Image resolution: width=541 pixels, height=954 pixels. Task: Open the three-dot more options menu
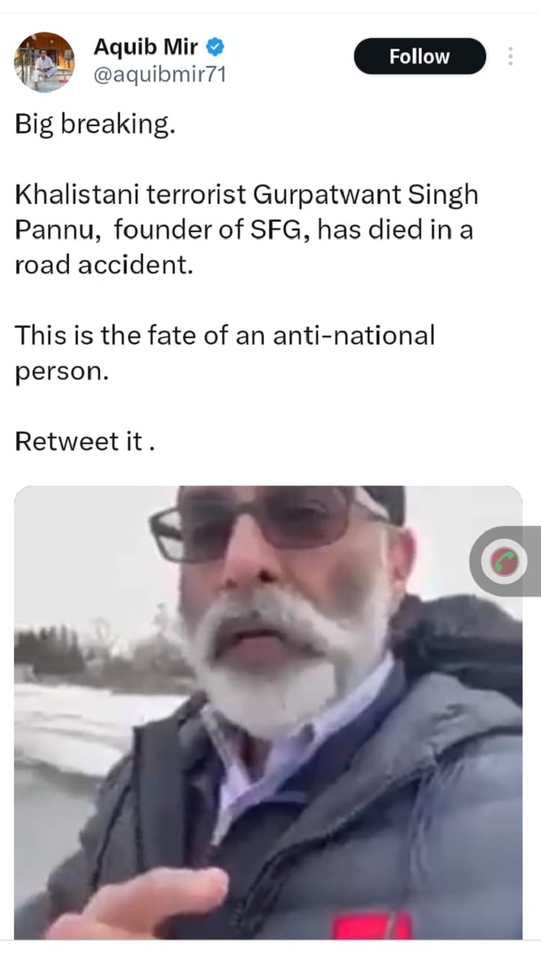510,56
